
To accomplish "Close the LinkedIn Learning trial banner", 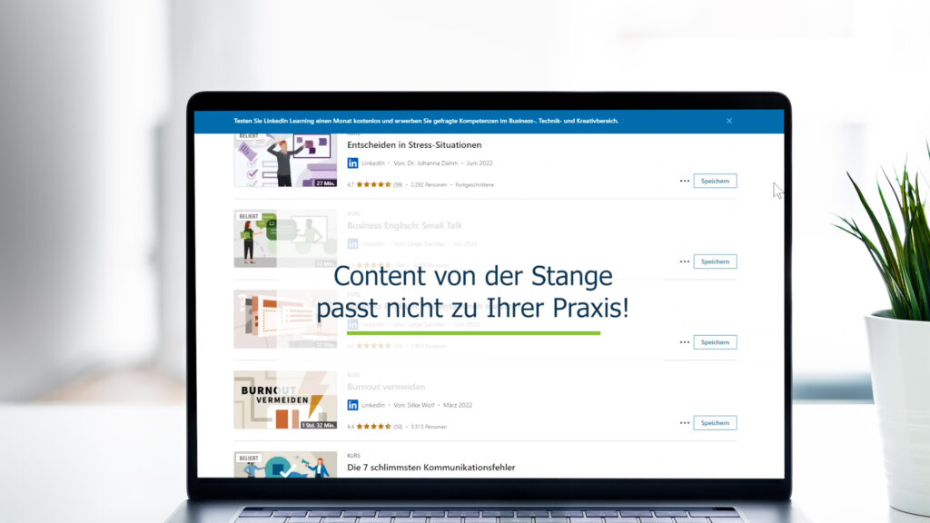I will [729, 121].
